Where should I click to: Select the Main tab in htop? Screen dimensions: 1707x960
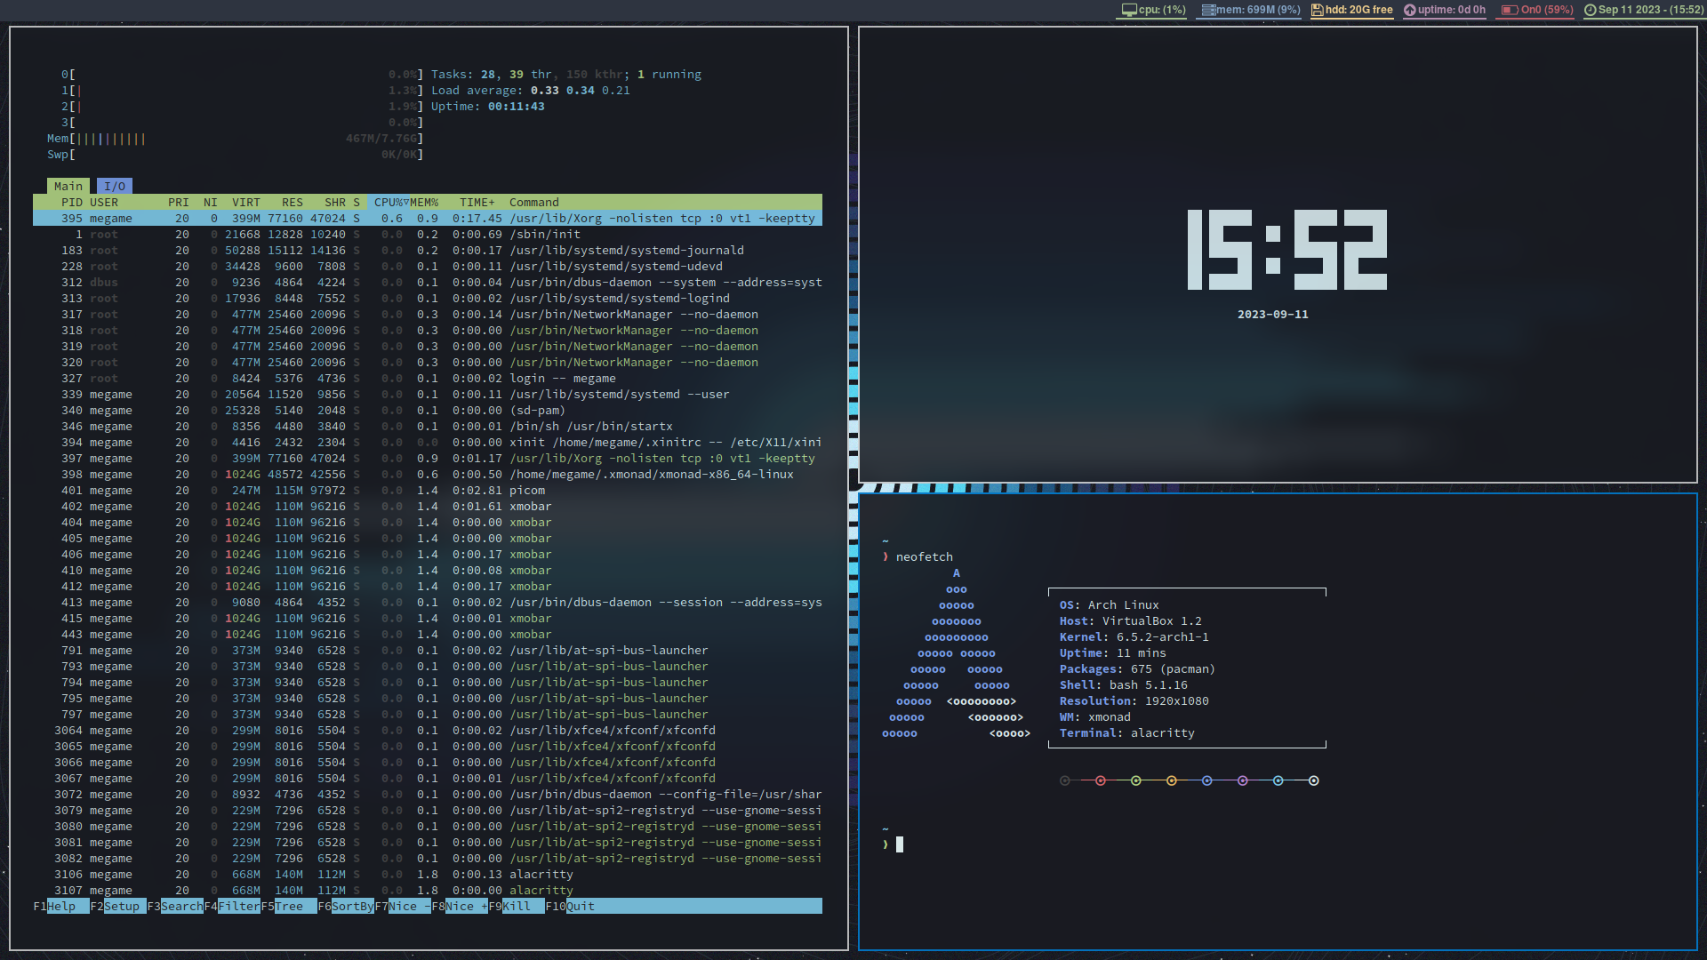[x=68, y=186]
